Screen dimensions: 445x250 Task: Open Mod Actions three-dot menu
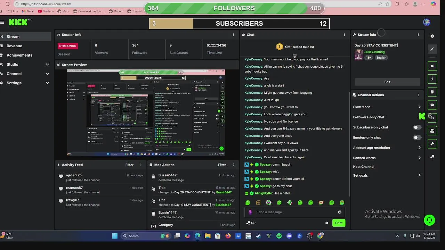(233, 165)
